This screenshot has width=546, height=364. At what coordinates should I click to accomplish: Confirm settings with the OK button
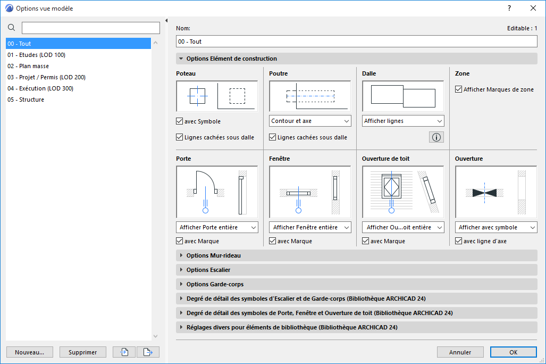pyautogui.click(x=513, y=352)
